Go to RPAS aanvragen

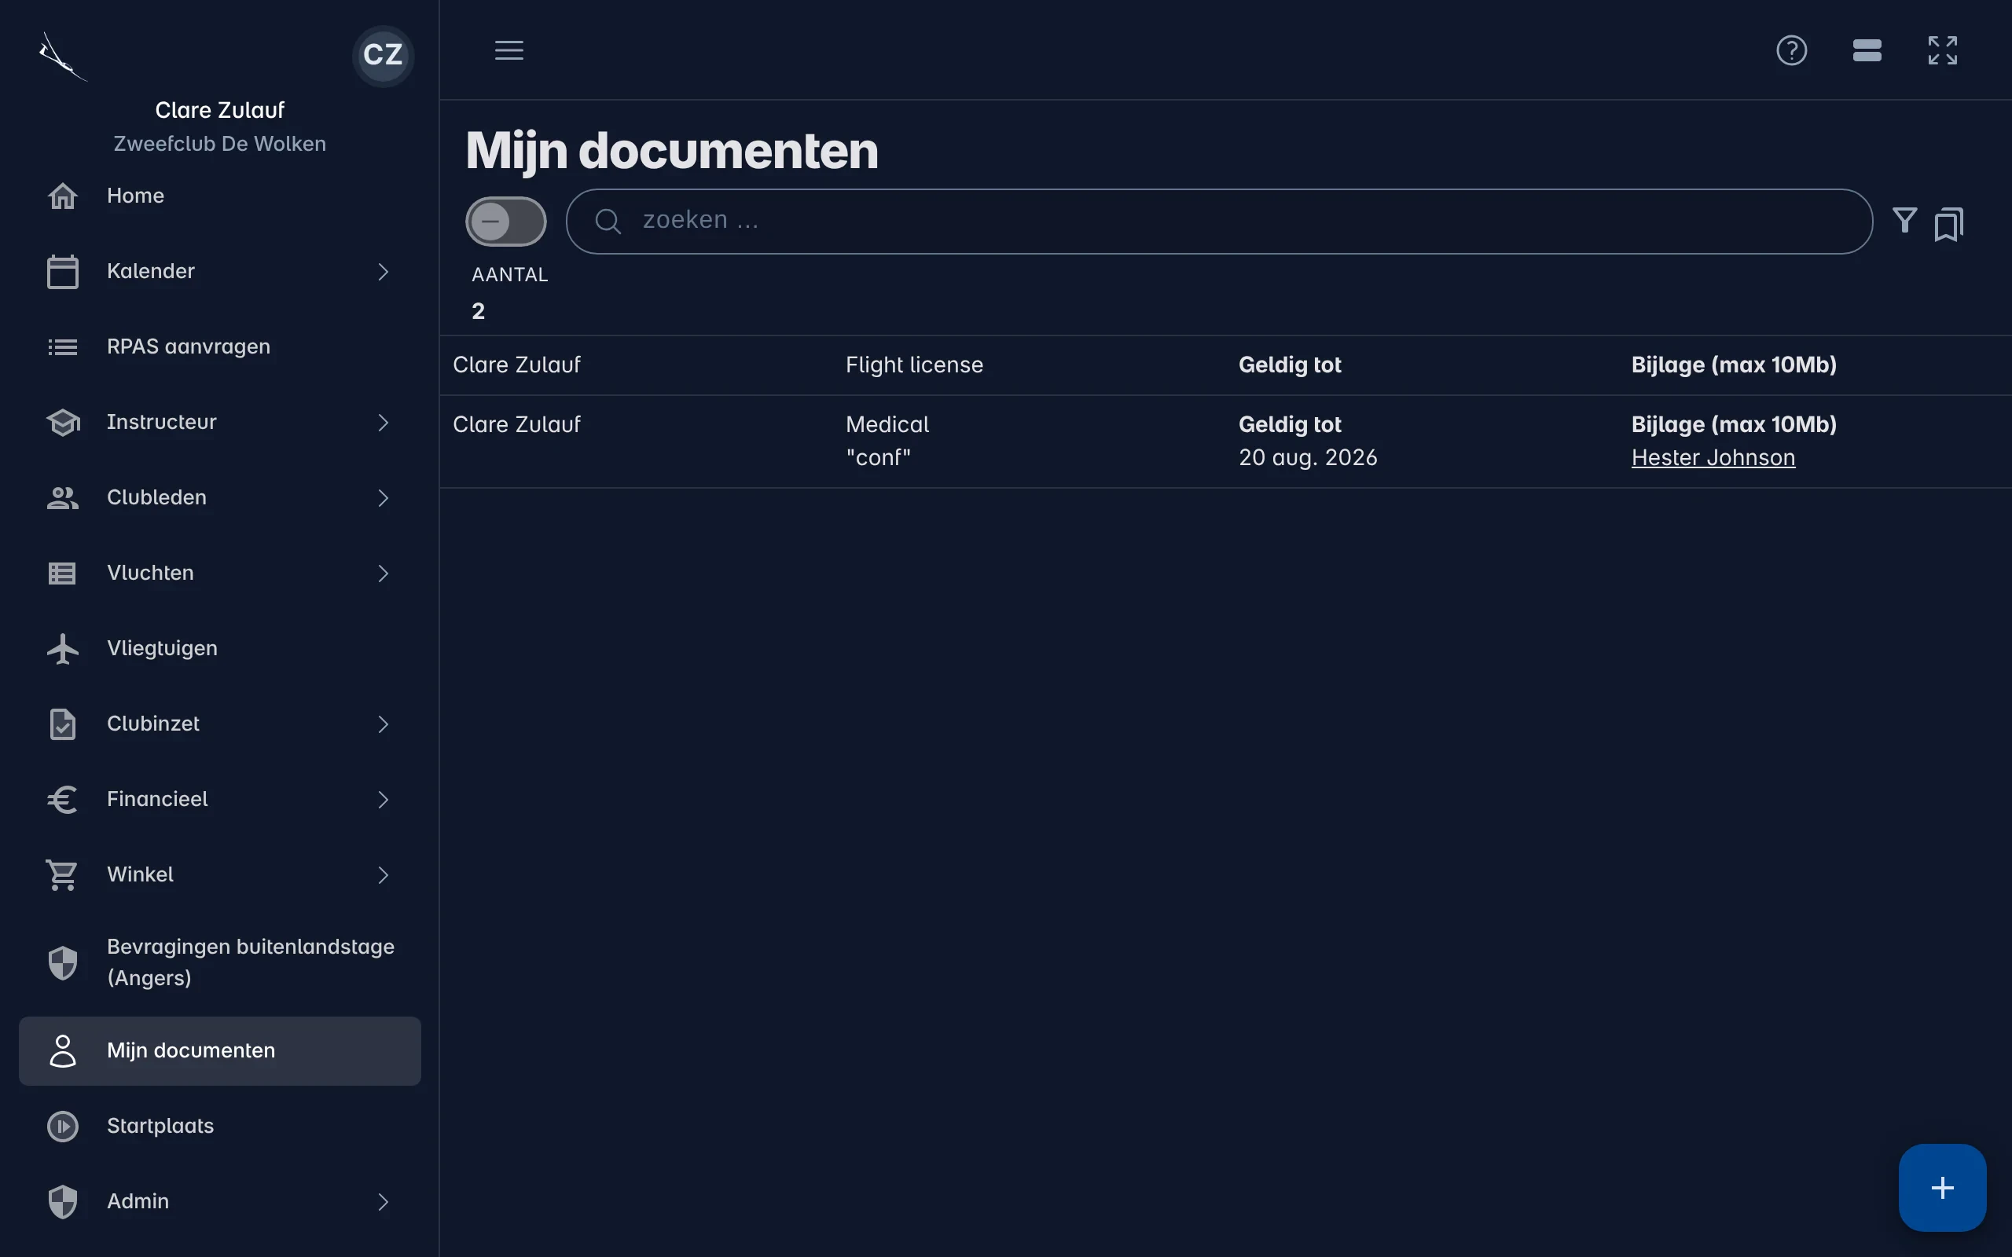click(x=219, y=346)
